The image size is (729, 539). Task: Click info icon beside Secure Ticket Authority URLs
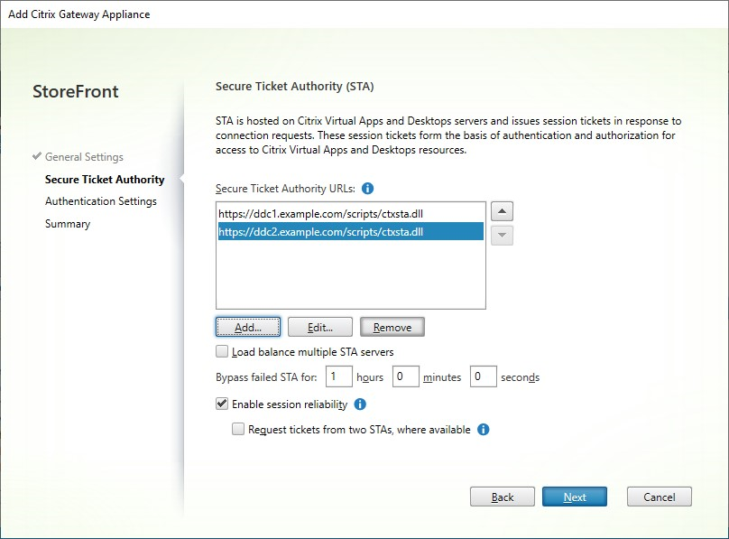click(367, 189)
